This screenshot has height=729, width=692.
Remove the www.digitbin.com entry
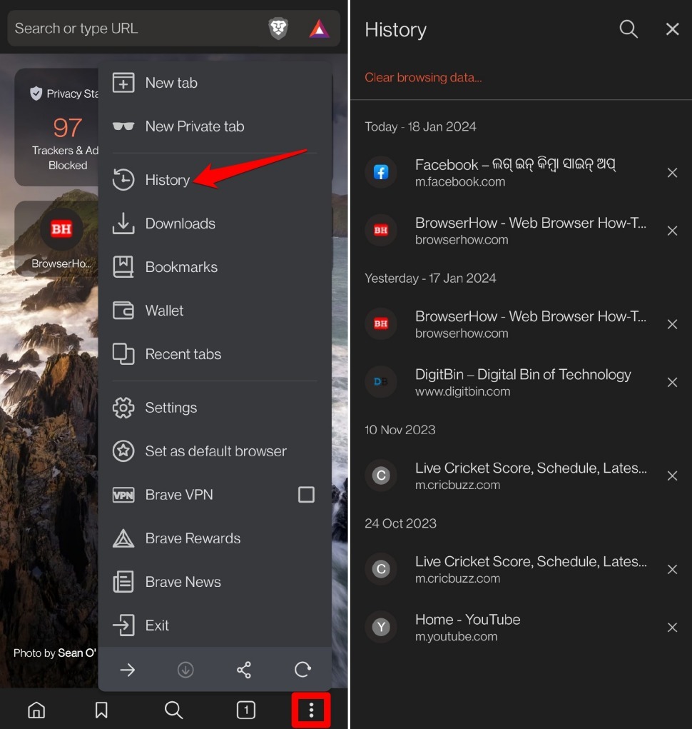coord(672,383)
